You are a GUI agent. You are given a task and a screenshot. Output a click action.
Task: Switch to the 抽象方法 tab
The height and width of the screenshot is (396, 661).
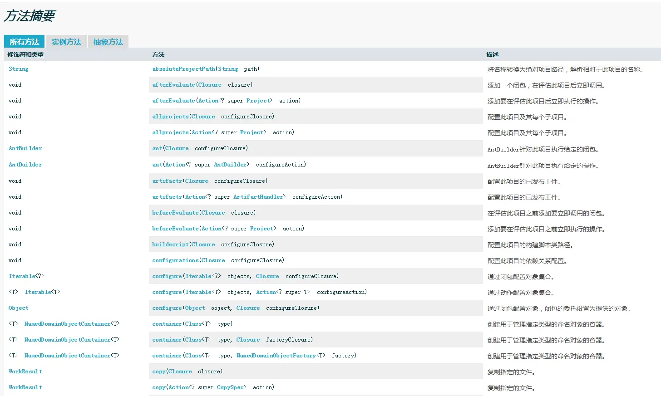pos(108,42)
